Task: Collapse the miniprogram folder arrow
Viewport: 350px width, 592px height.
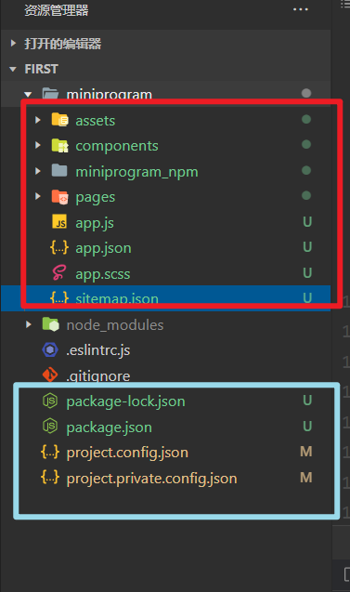Action: 28,94
